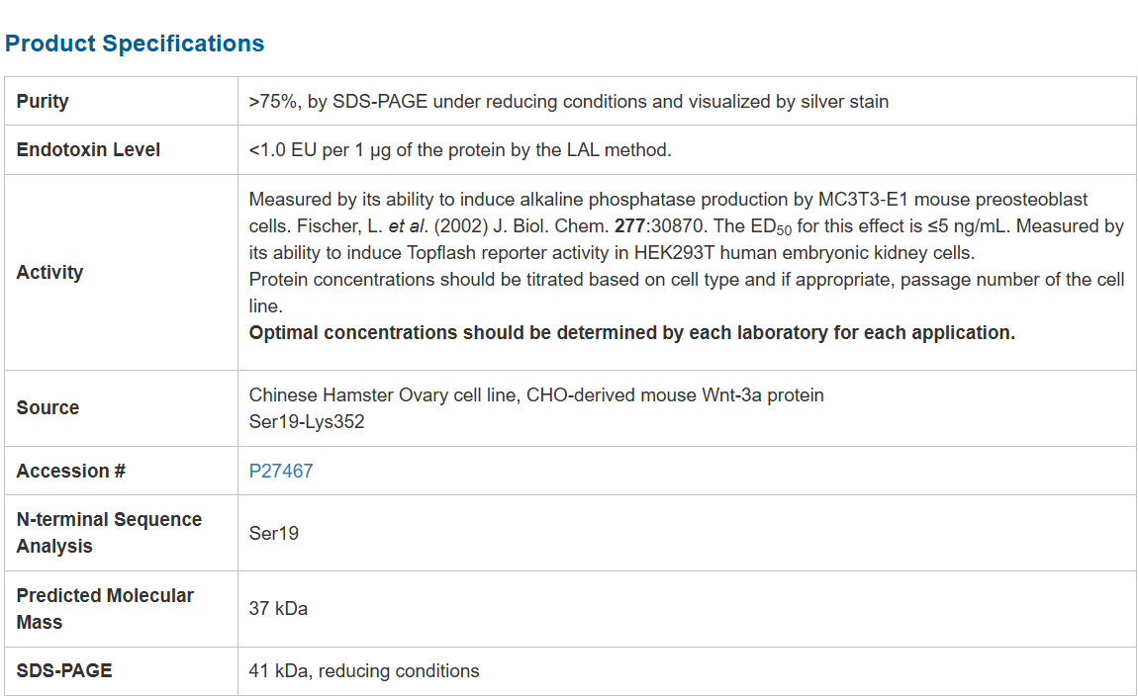Click the Protein concentrations should be titrated sentence
Screen dimensions: 1138x696
coord(686,280)
